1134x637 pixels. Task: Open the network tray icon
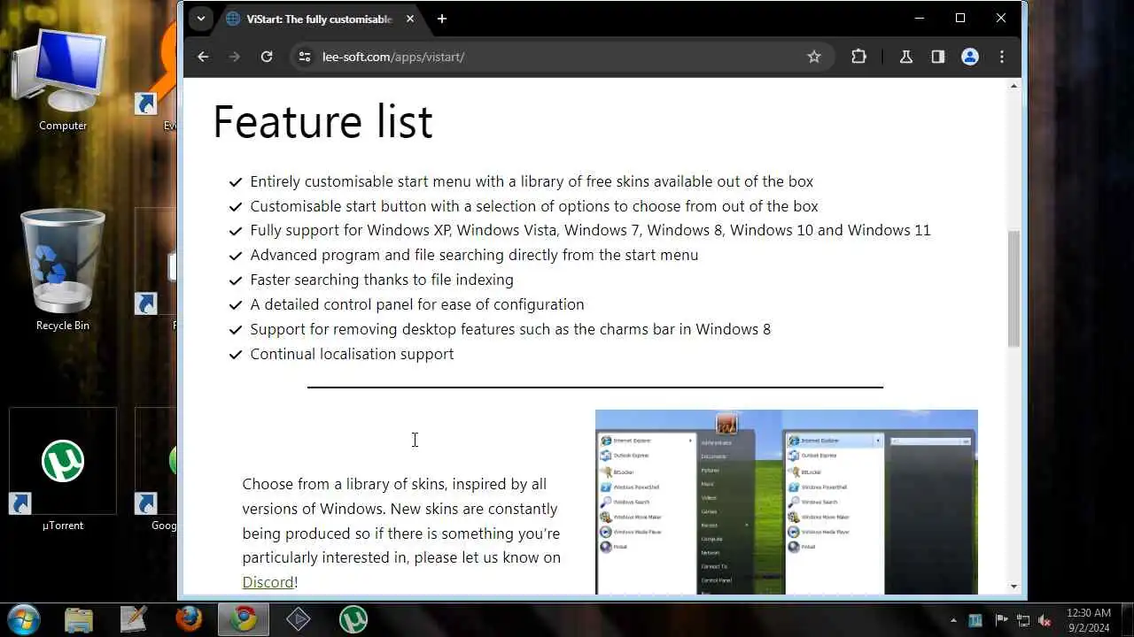1022,620
